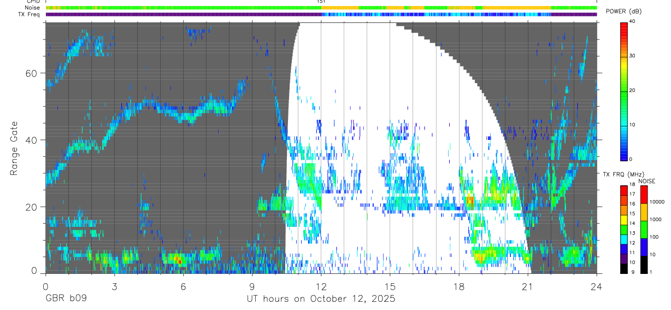Screen dimensions: 671x310
Task: Click the TX frequency color scale bar
Action: point(624,229)
